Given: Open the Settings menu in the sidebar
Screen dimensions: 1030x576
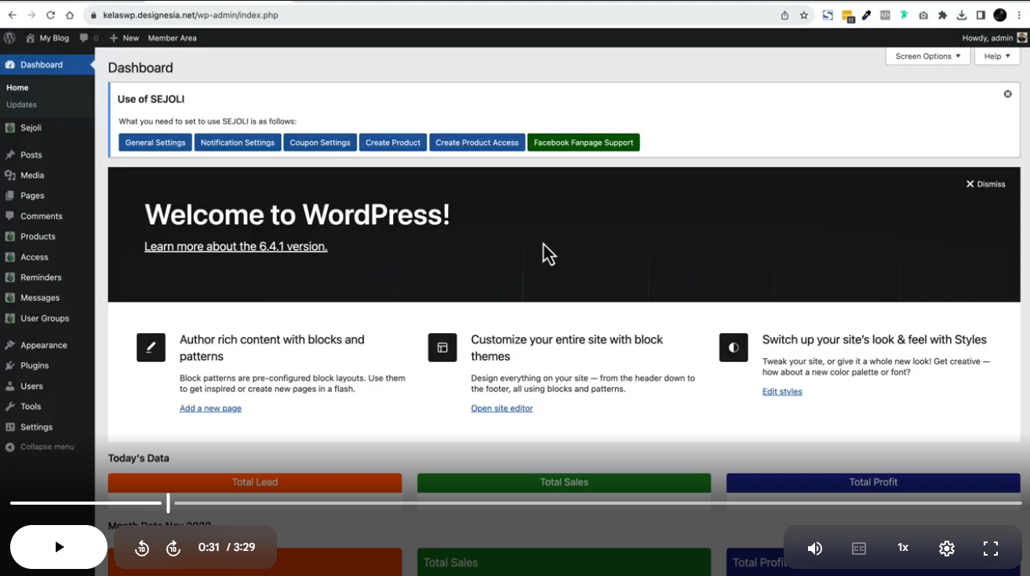Looking at the screenshot, I should pyautogui.click(x=47, y=427).
